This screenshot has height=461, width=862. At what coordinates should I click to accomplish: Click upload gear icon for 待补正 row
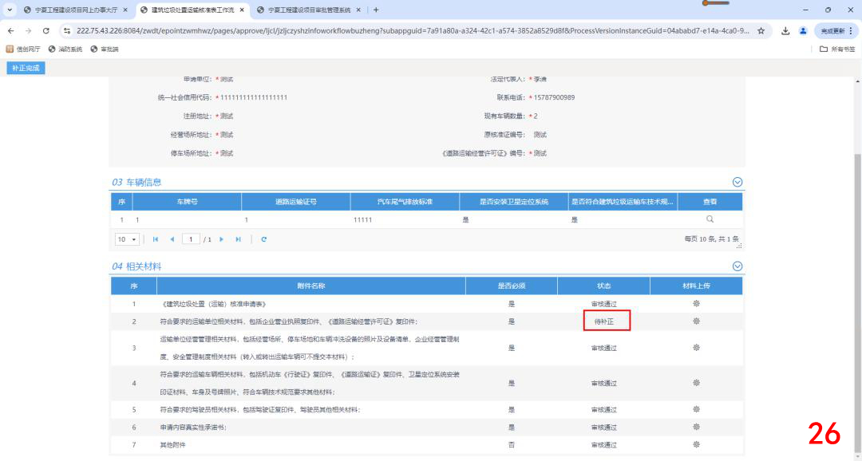[x=696, y=321]
